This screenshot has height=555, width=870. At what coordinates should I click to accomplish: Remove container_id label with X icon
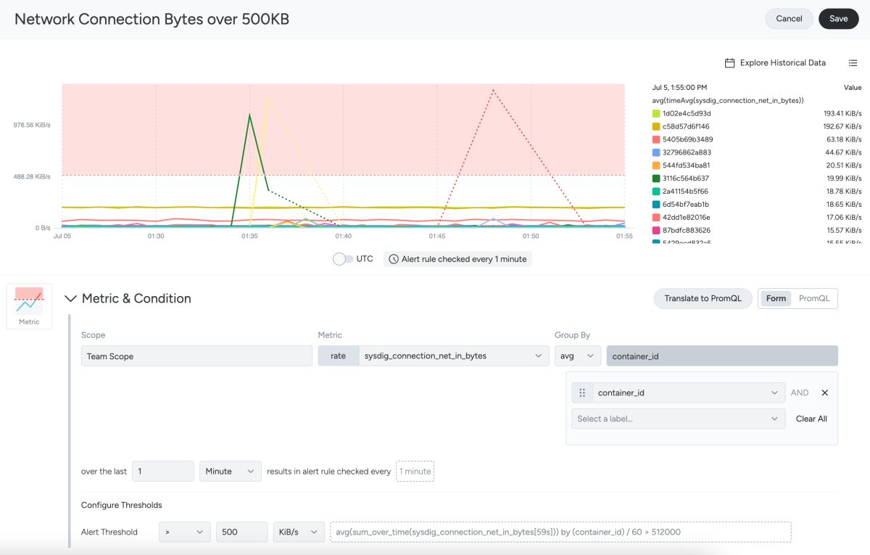coord(824,392)
